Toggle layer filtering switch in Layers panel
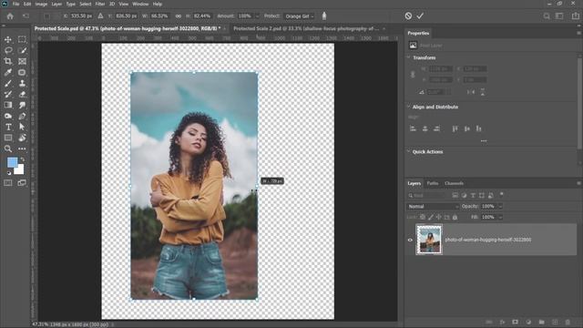Viewport: 583px width, 328px height. 501,194
